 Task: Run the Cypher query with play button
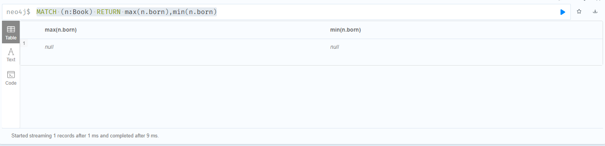[x=563, y=12]
